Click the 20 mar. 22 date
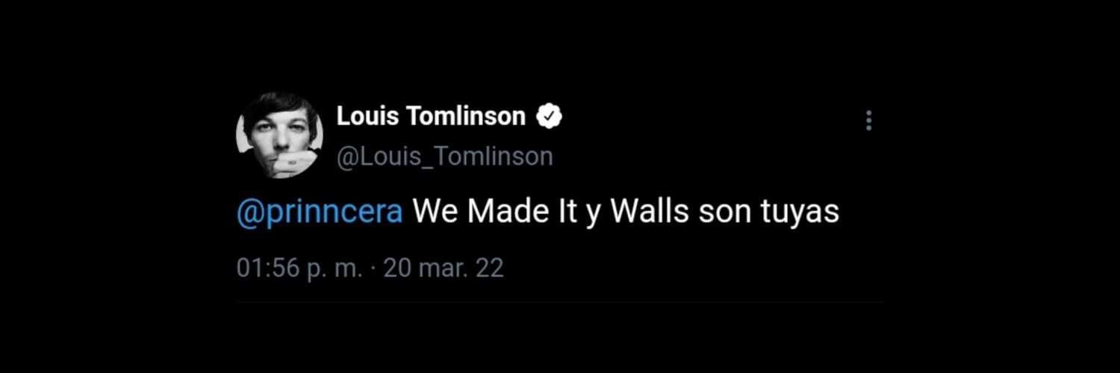This screenshot has height=373, width=1120. [444, 269]
